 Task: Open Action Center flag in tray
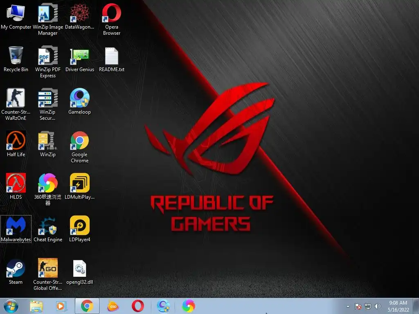(358, 306)
